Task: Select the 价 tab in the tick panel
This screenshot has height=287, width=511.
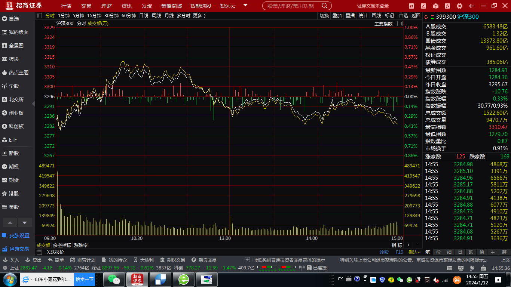Action: [438, 252]
